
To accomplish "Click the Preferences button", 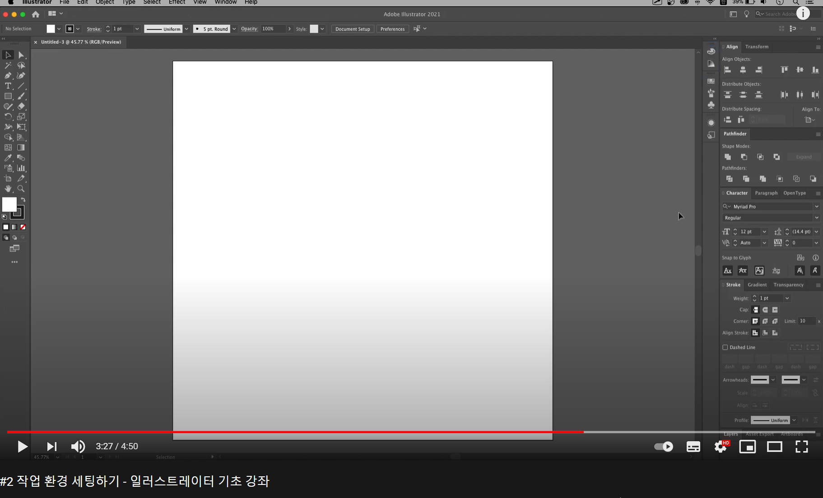I will (392, 29).
